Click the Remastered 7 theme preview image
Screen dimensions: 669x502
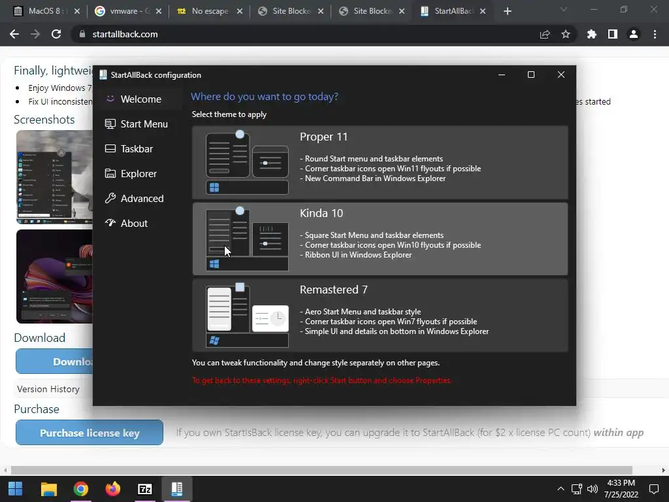coord(247,316)
